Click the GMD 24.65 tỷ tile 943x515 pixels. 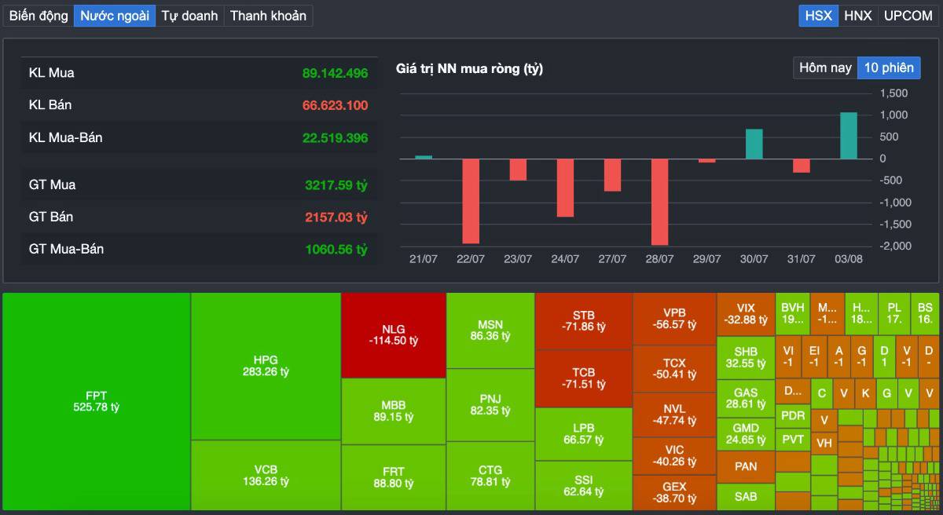point(746,434)
